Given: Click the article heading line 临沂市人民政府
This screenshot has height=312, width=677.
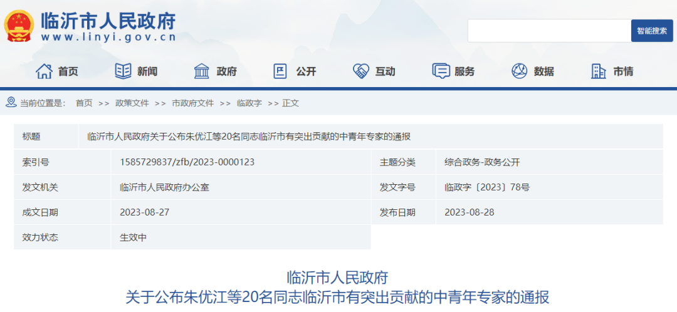Looking at the screenshot, I should (x=338, y=277).
